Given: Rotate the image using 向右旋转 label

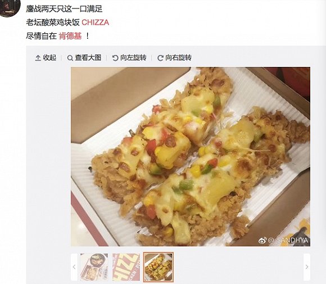Looking at the screenshot, I should (178, 57).
